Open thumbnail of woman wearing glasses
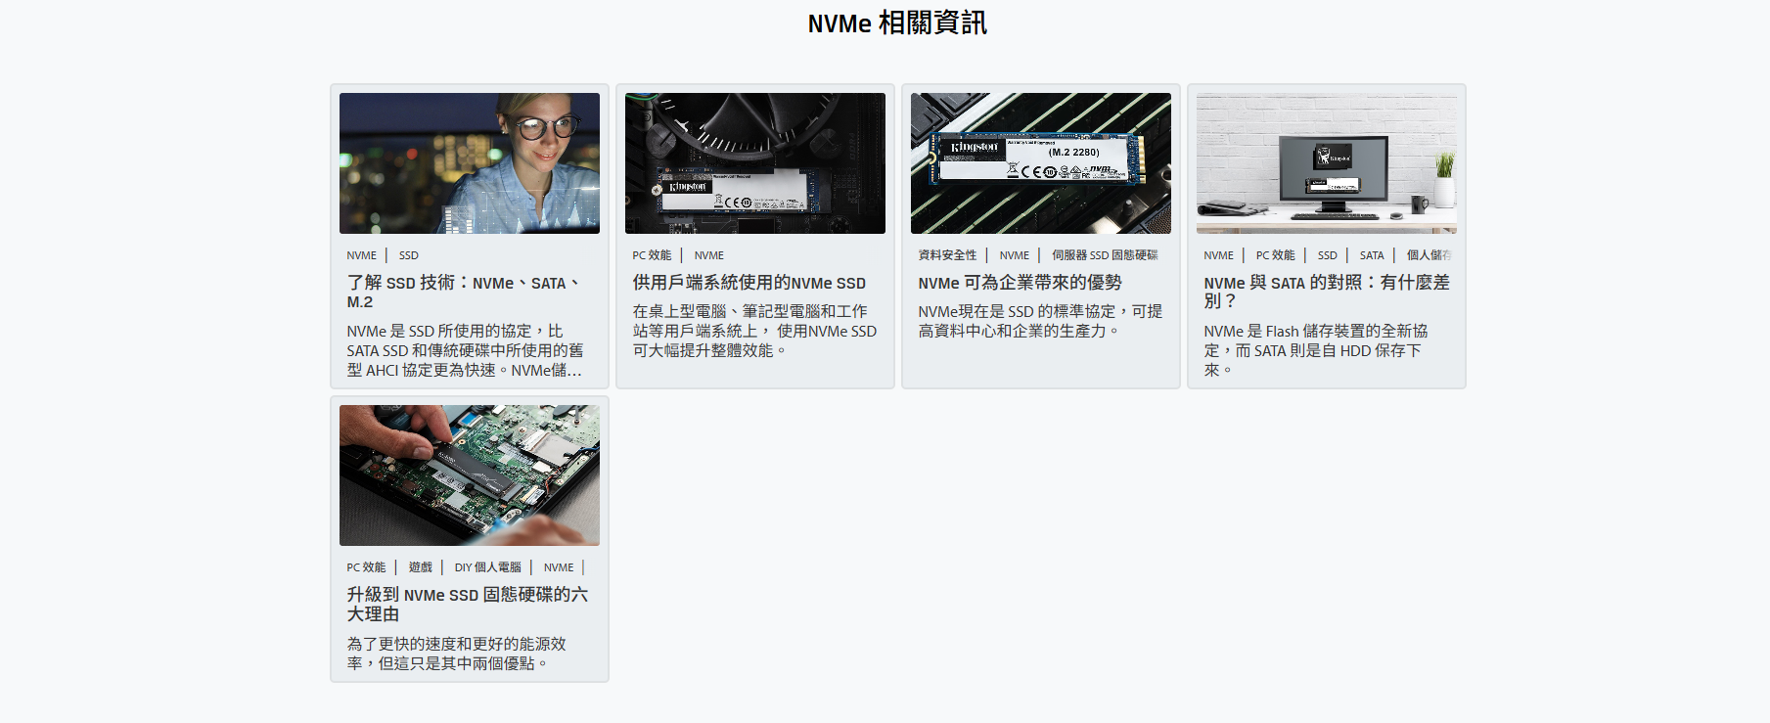The width and height of the screenshot is (1770, 723). pos(469,163)
